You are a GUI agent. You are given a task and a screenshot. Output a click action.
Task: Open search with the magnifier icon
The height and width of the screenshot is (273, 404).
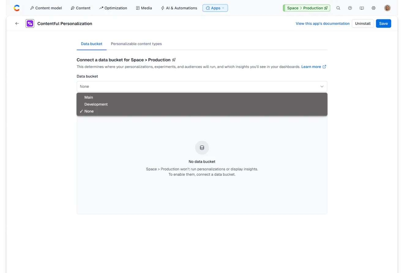pos(338,8)
